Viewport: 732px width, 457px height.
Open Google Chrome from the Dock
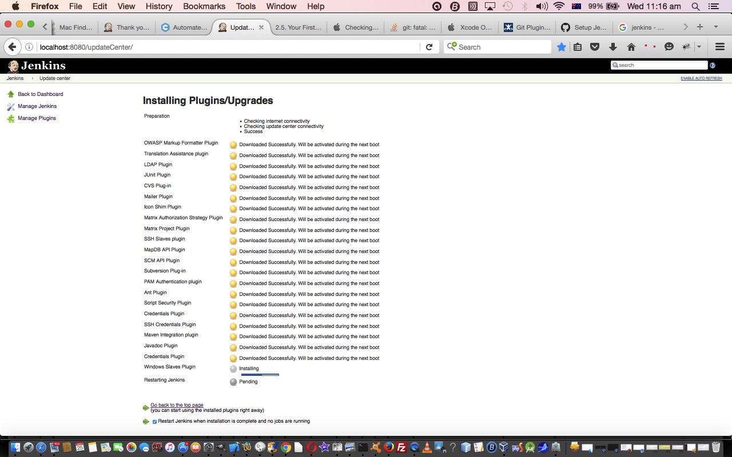click(x=285, y=447)
